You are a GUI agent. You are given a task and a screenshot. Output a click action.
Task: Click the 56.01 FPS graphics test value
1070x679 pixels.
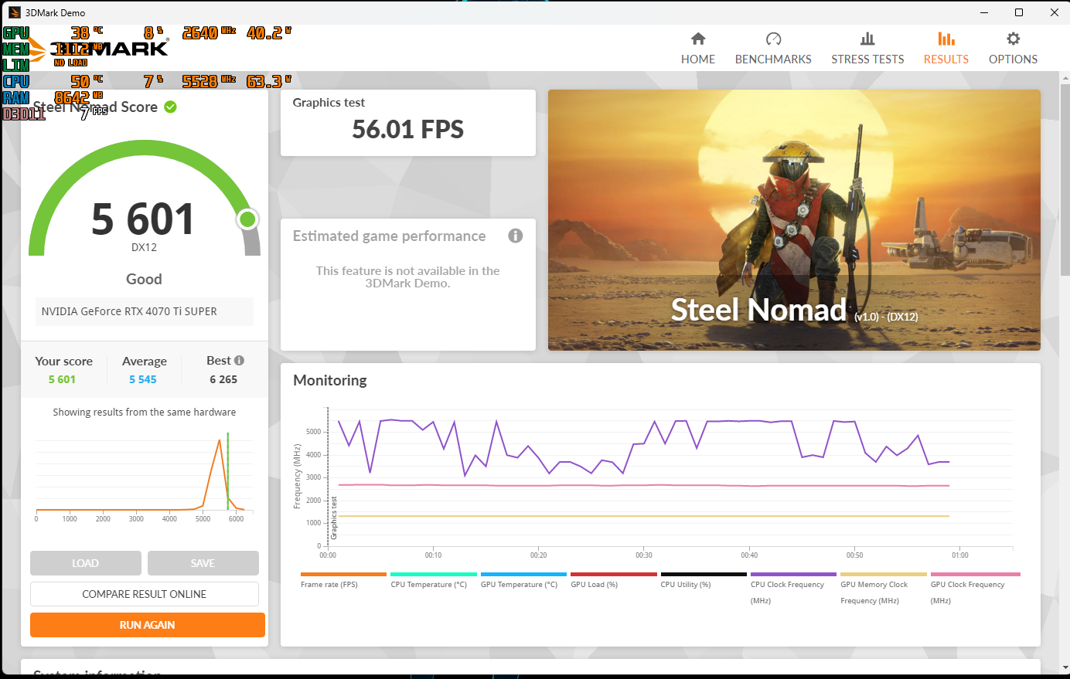pyautogui.click(x=407, y=129)
